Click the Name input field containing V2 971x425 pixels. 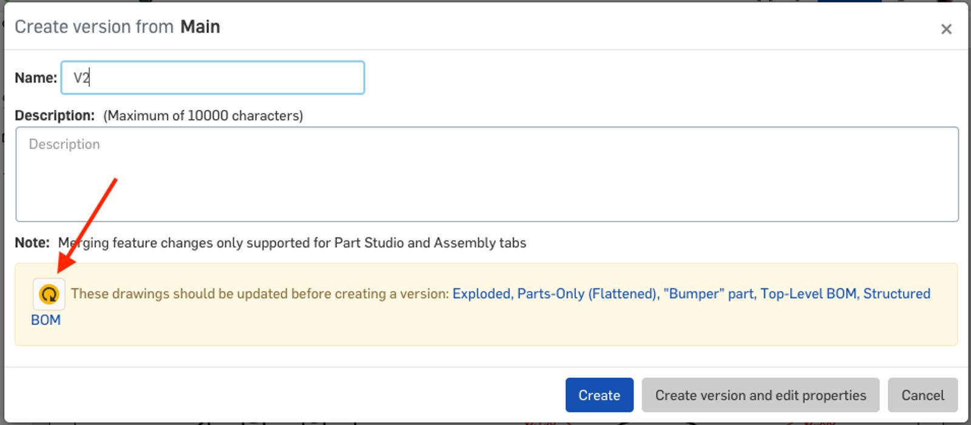(x=212, y=78)
